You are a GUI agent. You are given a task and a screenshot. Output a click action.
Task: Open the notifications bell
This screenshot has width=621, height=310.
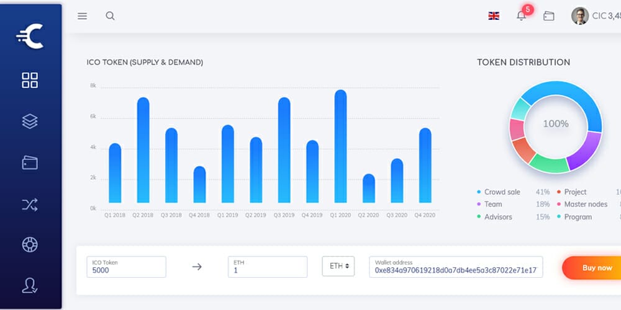(x=521, y=16)
